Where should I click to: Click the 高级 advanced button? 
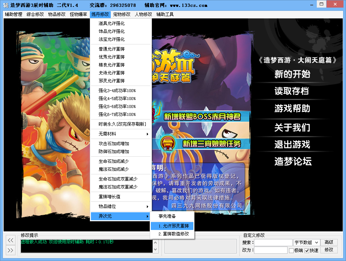(x=329, y=243)
